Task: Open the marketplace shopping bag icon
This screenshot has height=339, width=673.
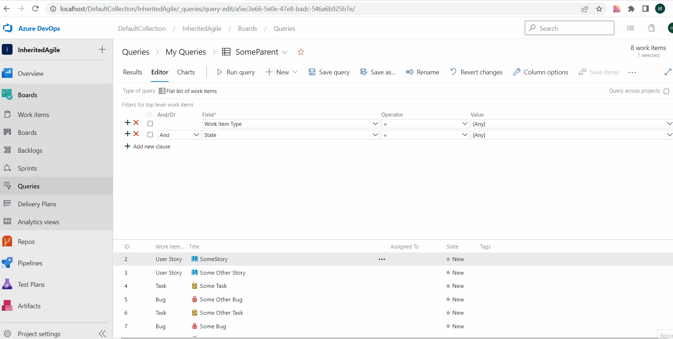Action: click(x=652, y=28)
